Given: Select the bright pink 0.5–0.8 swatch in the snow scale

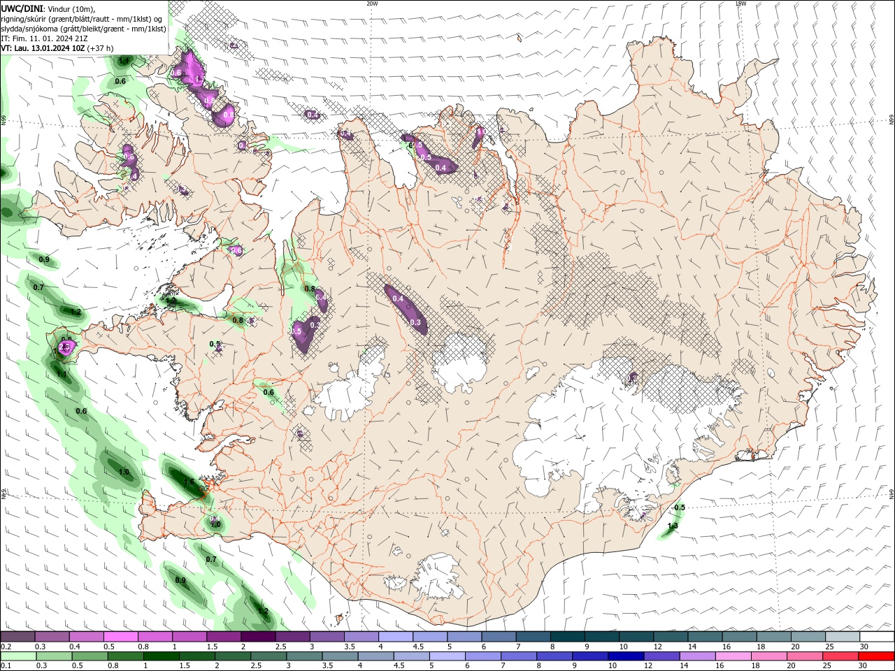Looking at the screenshot, I should pyautogui.click(x=121, y=637).
